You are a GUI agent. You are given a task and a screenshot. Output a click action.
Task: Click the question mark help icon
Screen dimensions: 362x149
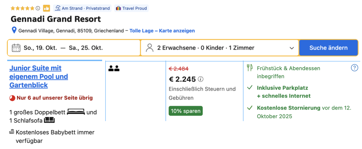[x=355, y=68]
